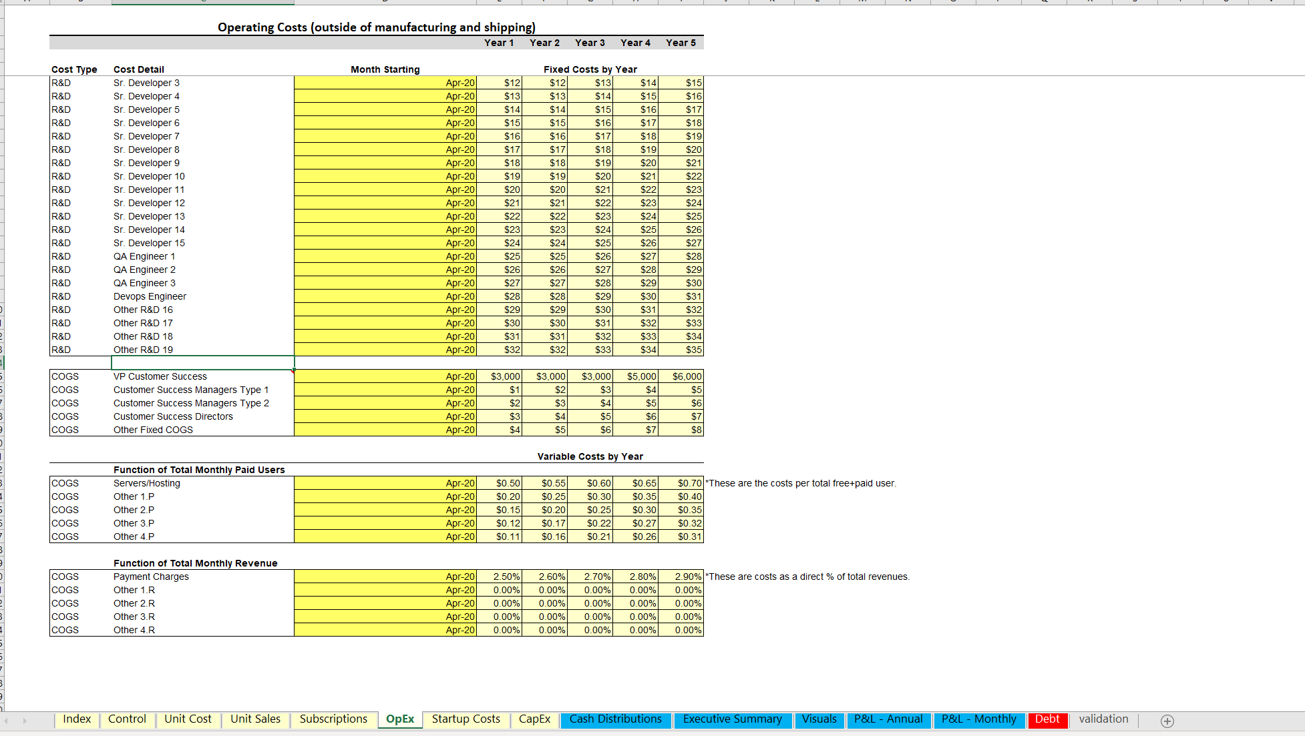Click the next-sheet navigation arrow

click(26, 721)
